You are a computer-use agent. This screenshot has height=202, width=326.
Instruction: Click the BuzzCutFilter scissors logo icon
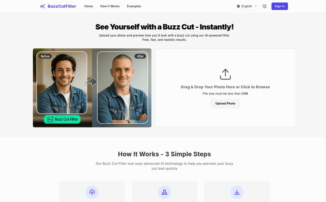tap(43, 6)
